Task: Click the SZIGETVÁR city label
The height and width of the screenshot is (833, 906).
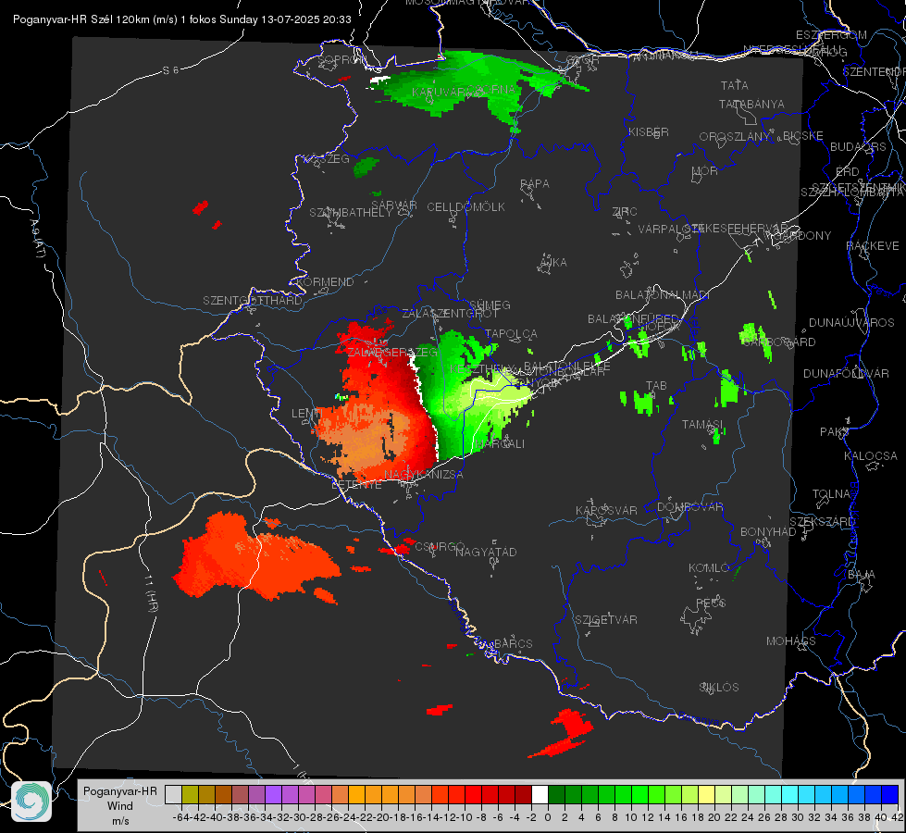Action: click(606, 620)
